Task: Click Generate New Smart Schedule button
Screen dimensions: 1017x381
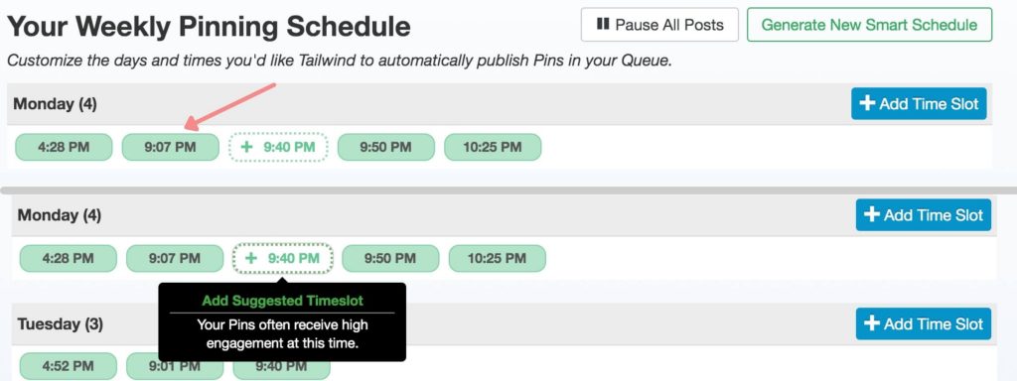Action: [x=869, y=25]
